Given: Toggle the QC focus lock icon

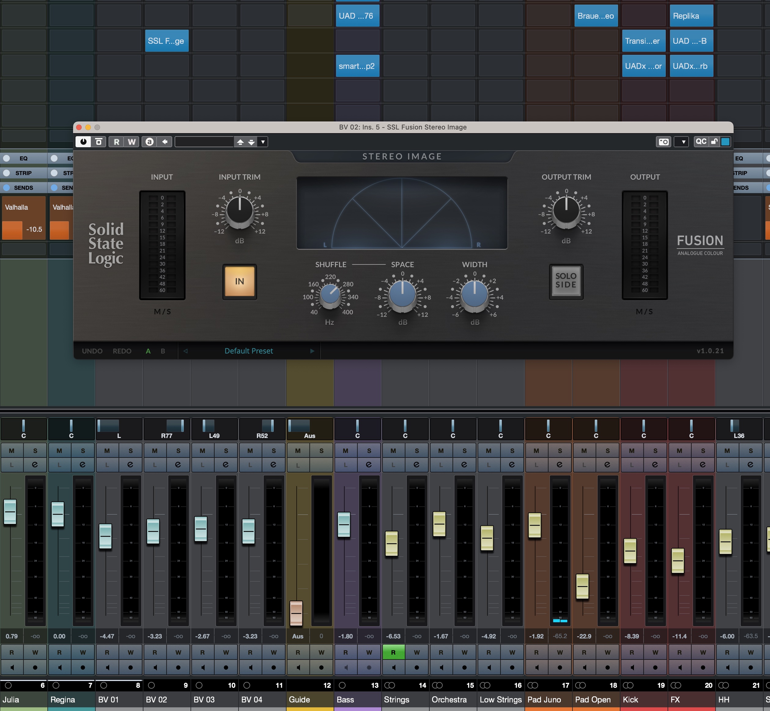Looking at the screenshot, I should point(714,142).
